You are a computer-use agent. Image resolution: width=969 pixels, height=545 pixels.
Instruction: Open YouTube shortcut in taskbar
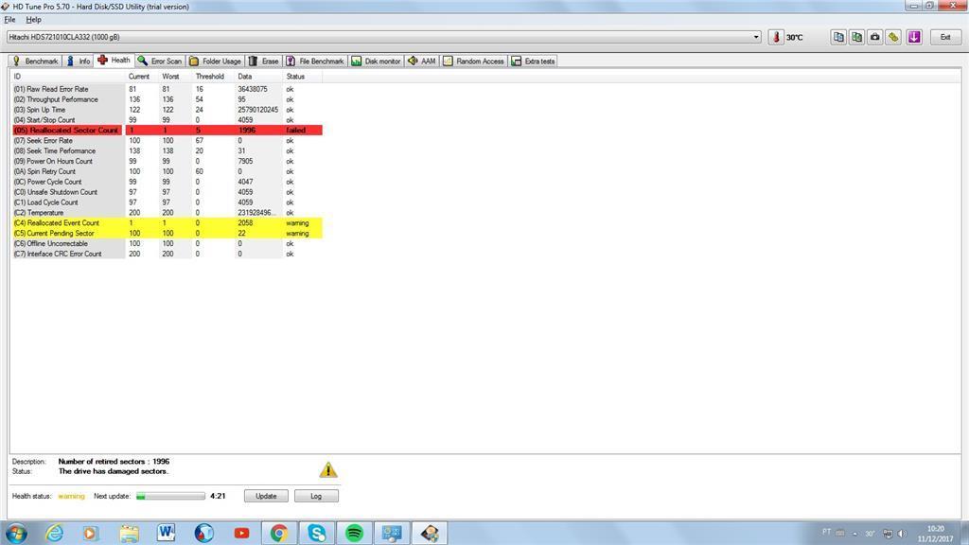coord(241,533)
